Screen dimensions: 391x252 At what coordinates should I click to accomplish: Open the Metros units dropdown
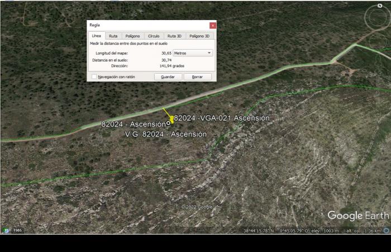tap(193, 53)
